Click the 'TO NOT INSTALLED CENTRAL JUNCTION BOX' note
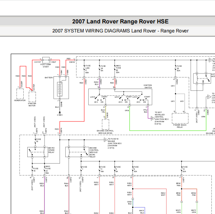Screen dimensions: 215x214 coord(162,118)
